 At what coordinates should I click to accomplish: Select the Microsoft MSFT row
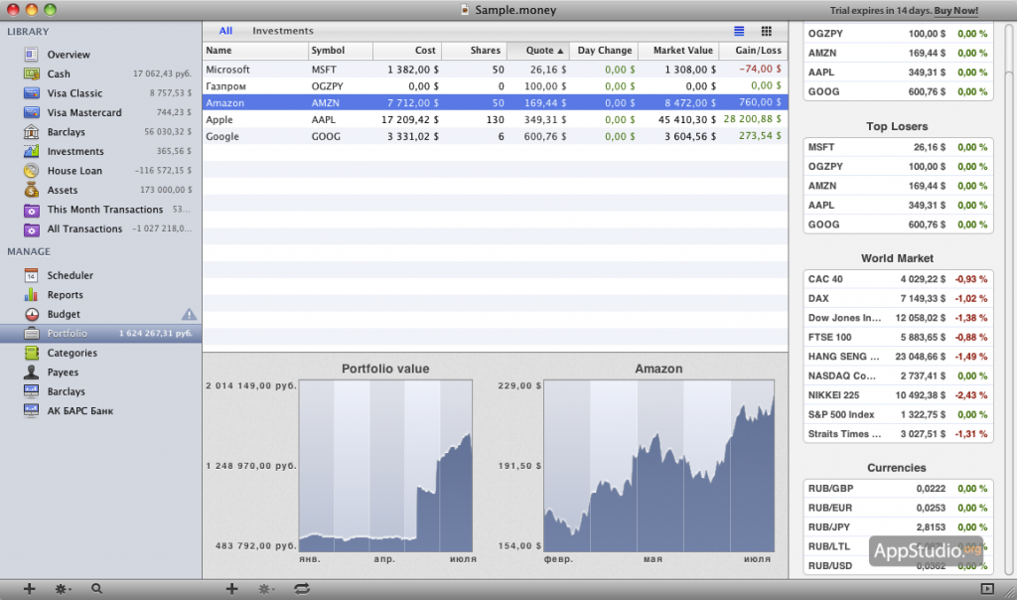tap(495, 70)
